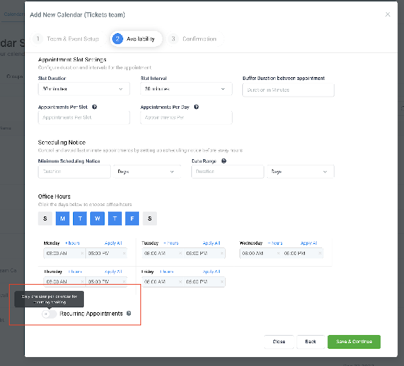Open the Slot Duration dropdown
The image size is (404, 366).
click(84, 89)
